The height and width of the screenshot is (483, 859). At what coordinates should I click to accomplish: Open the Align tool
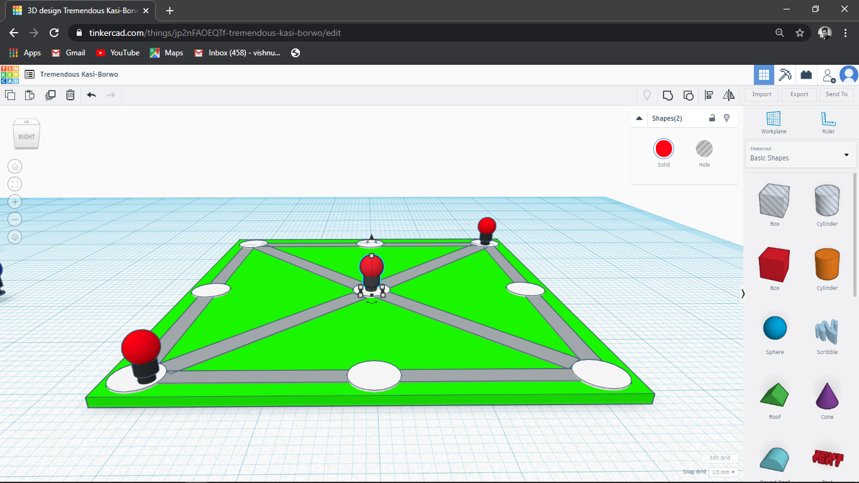click(709, 95)
